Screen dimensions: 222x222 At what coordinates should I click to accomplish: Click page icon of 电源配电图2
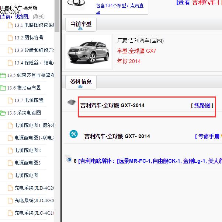tap(10, 151)
